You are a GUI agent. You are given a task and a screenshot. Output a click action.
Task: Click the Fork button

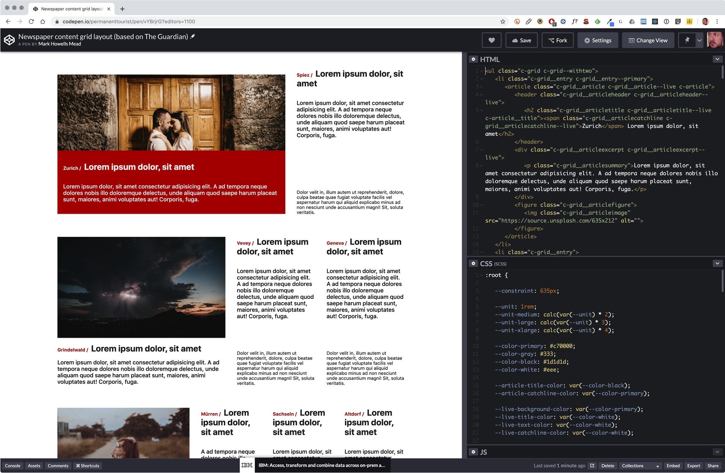point(558,40)
